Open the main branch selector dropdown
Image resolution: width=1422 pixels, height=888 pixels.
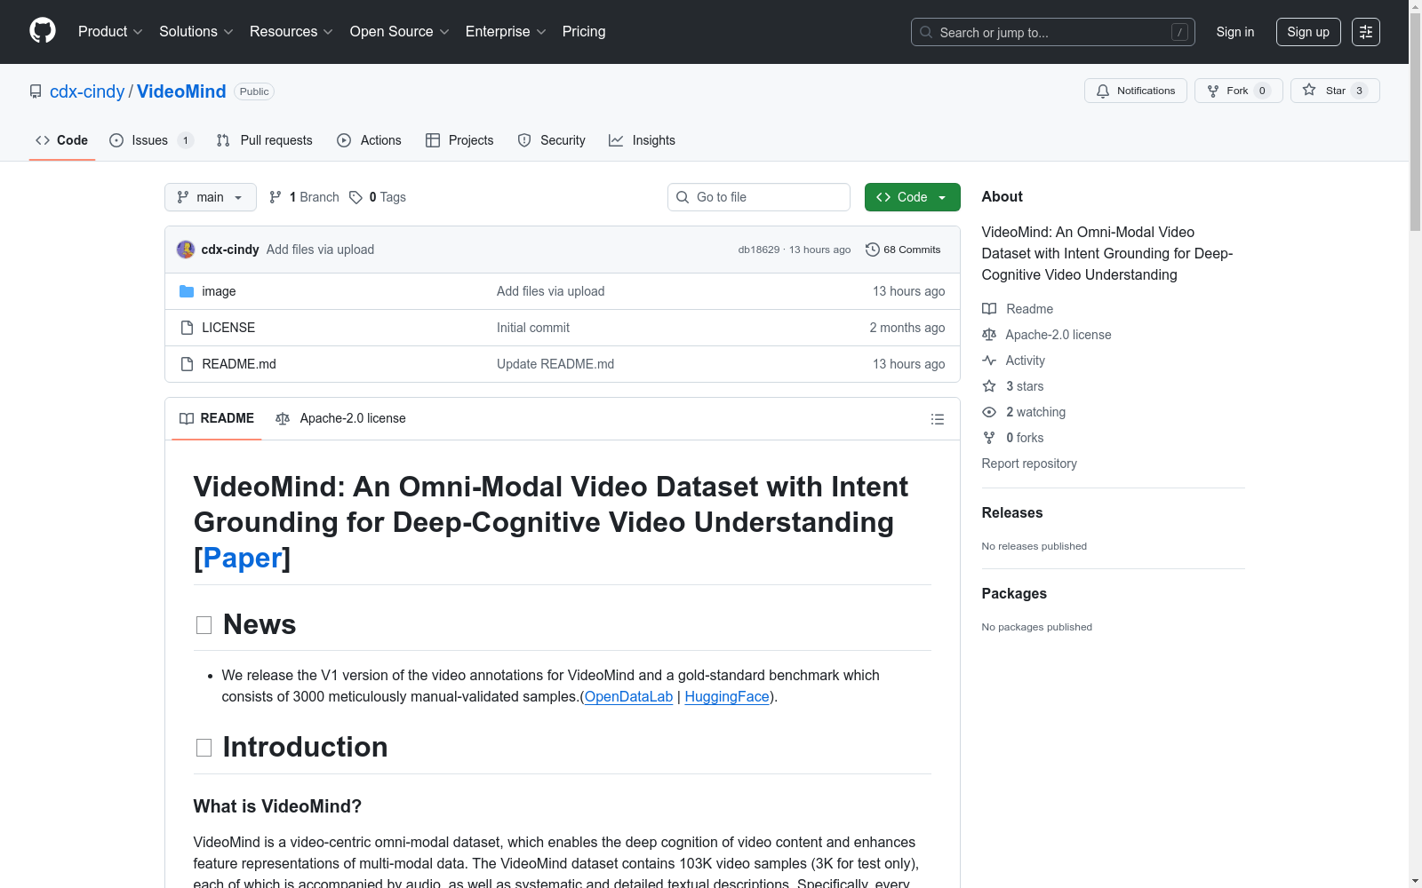(211, 197)
